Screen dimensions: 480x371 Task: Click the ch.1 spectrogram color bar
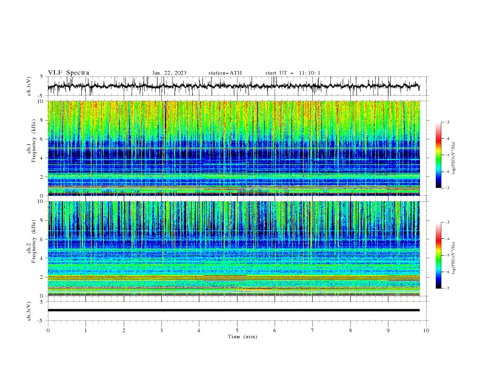[438, 155]
